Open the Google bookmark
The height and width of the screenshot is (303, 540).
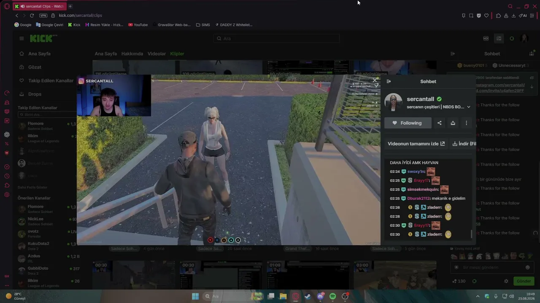coord(23,25)
